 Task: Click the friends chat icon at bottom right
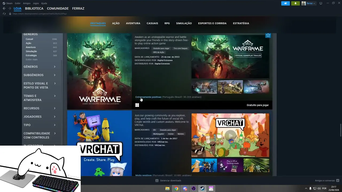pos(338,181)
